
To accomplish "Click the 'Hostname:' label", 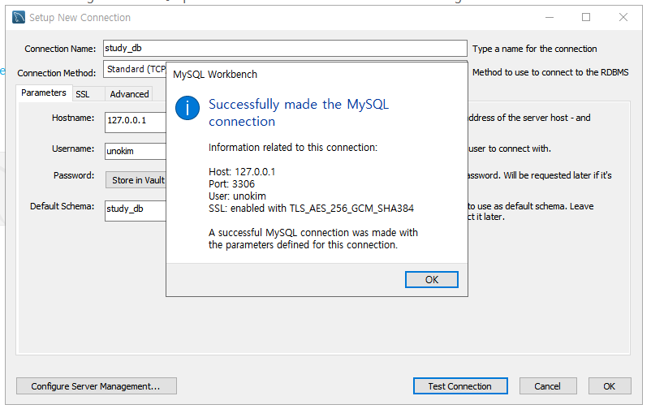I will (73, 118).
